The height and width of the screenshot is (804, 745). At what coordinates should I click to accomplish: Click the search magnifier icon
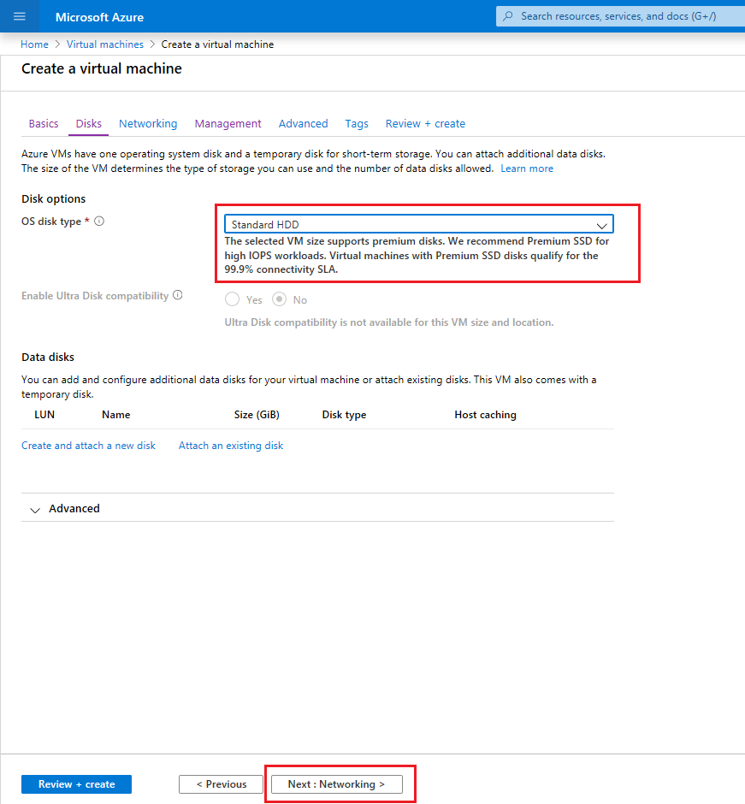[509, 15]
